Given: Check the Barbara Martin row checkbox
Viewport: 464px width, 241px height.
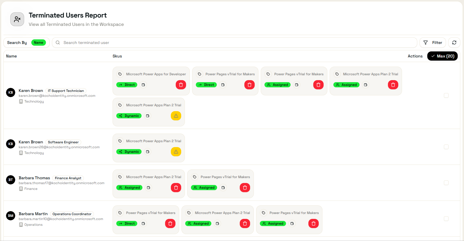Looking at the screenshot, I should 446,219.
